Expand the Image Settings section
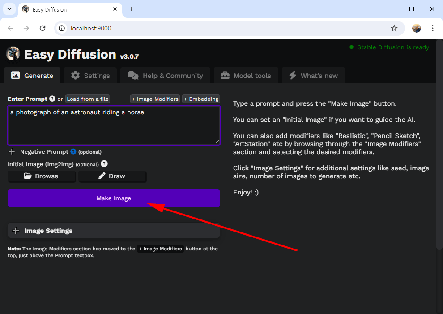443x314 pixels. click(114, 231)
